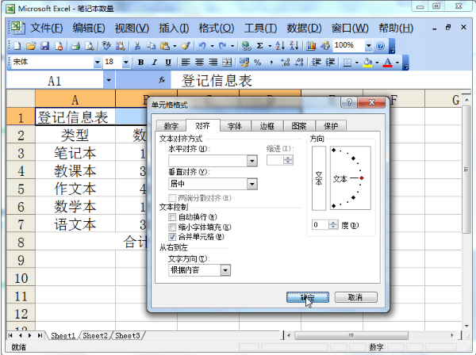Switch to the 字体 tab
Screen dimensions: 476x355
pos(235,126)
